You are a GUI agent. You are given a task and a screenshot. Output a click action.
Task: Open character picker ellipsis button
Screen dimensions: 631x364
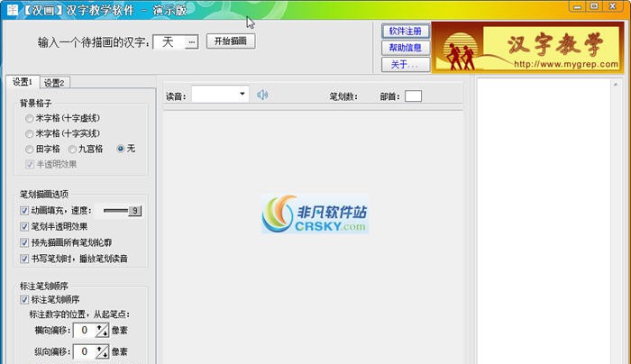pyautogui.click(x=191, y=41)
